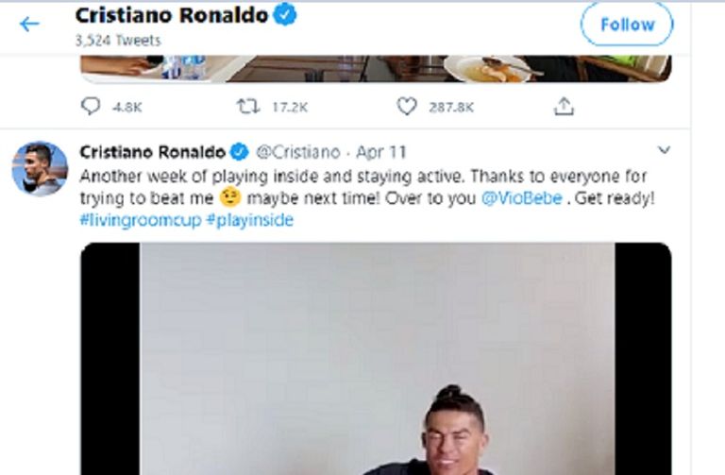Viewport: 725px width, 475px height.
Task: Open the tweet options chevron menu
Action: tap(664, 151)
